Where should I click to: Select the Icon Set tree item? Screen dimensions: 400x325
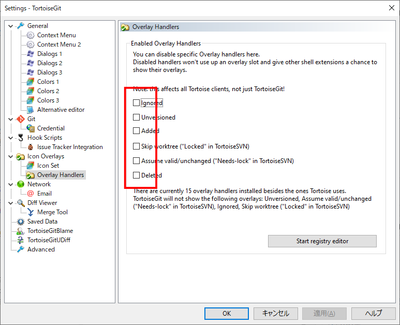click(x=48, y=166)
